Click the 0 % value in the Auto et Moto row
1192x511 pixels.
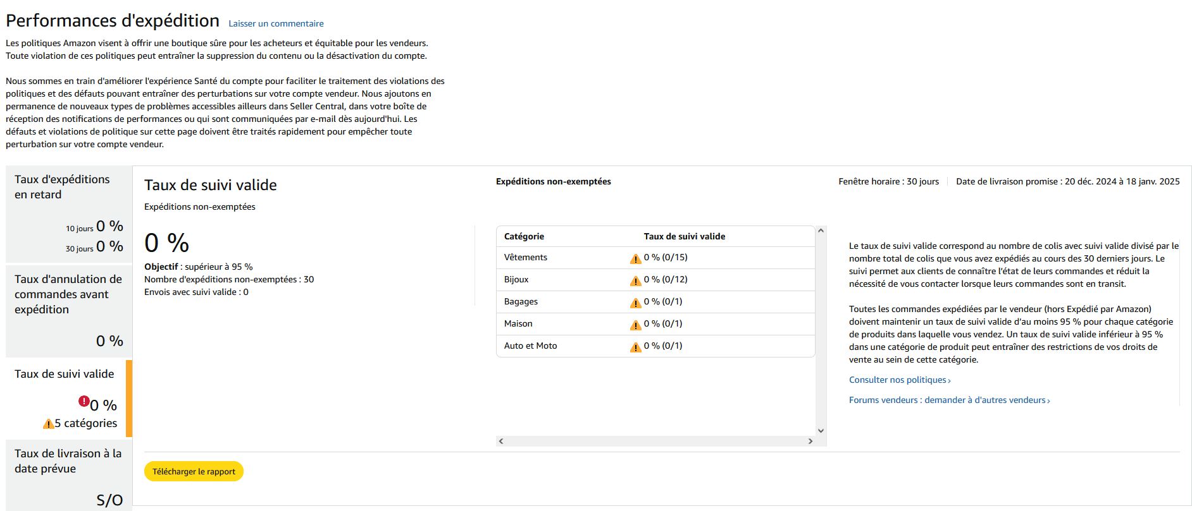[x=663, y=346]
